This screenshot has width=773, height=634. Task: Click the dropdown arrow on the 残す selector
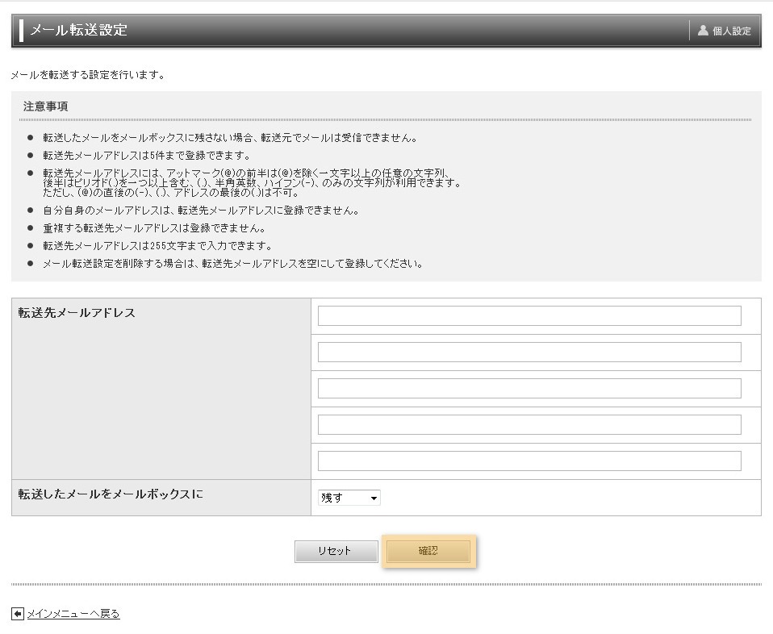tap(374, 498)
